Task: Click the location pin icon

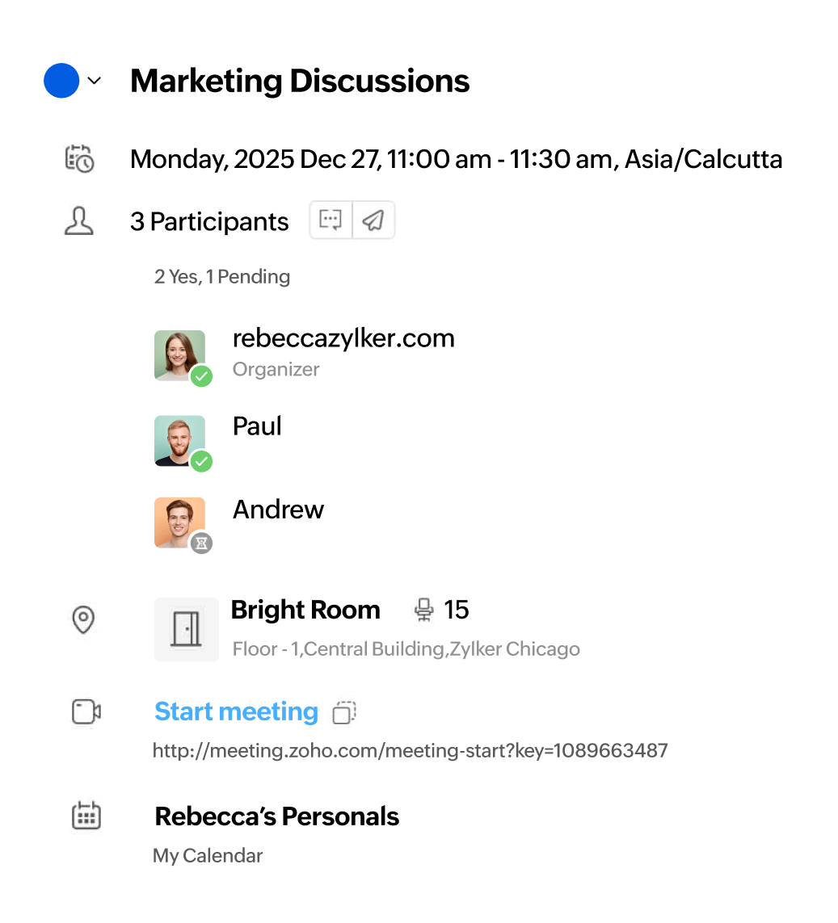Action: pos(83,620)
